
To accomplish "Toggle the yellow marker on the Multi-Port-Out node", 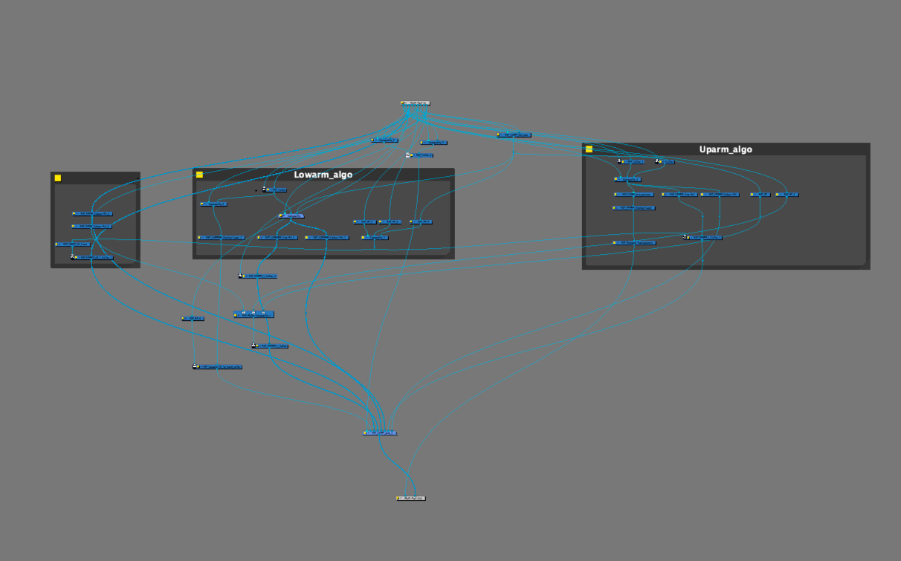I will point(398,498).
